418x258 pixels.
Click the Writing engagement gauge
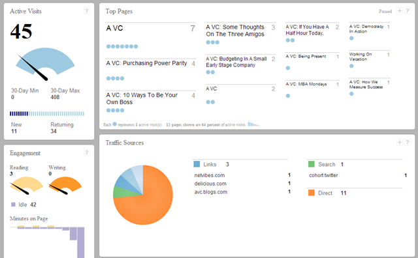(x=65, y=186)
